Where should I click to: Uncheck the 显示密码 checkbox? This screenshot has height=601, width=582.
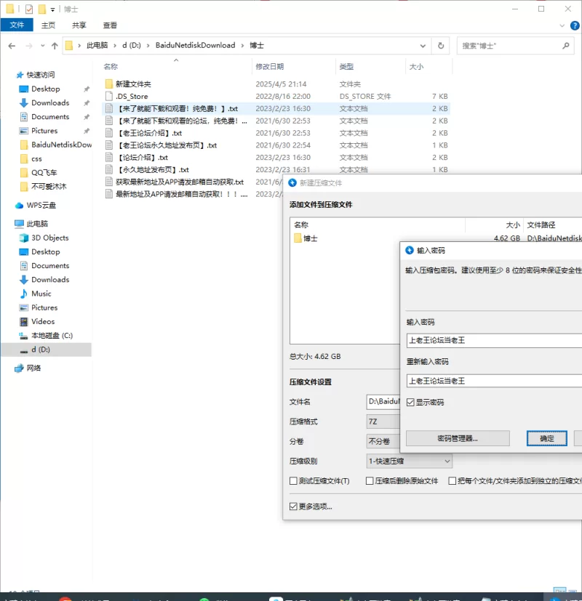(410, 402)
